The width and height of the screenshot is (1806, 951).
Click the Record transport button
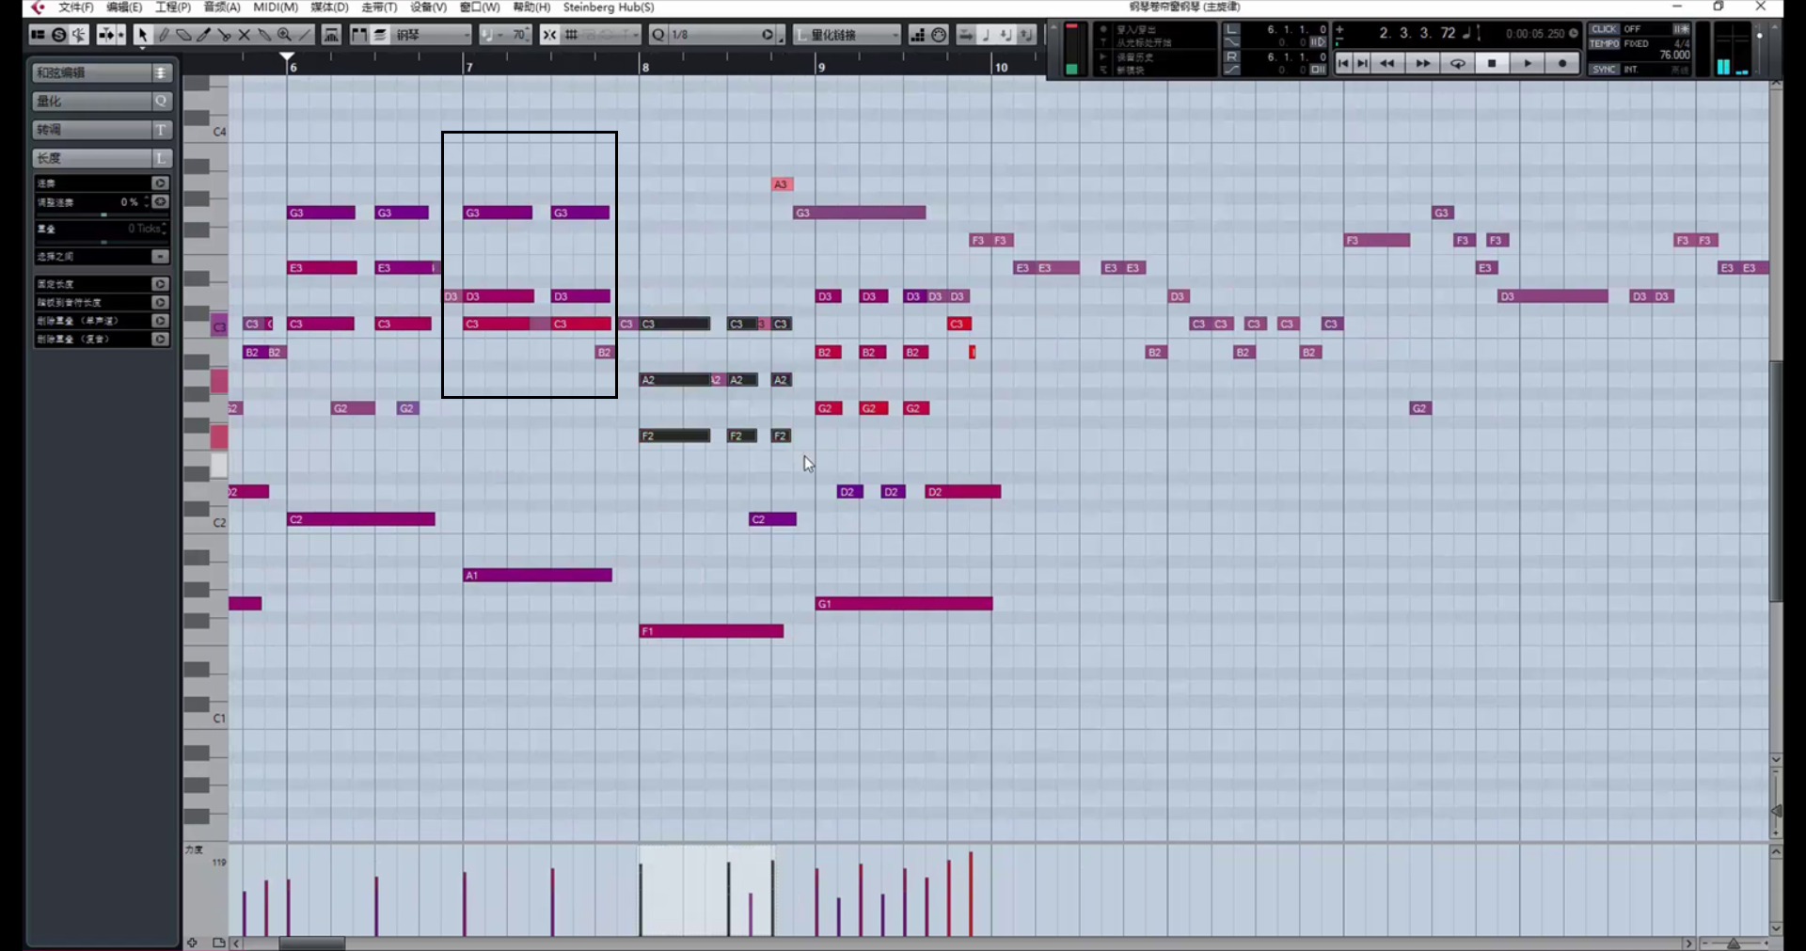pos(1562,64)
